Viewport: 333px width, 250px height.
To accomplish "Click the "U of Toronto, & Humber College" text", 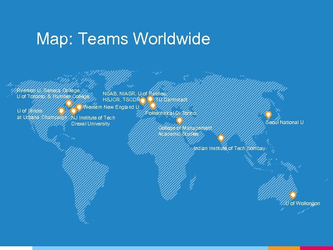I will pyautogui.click(x=53, y=96).
